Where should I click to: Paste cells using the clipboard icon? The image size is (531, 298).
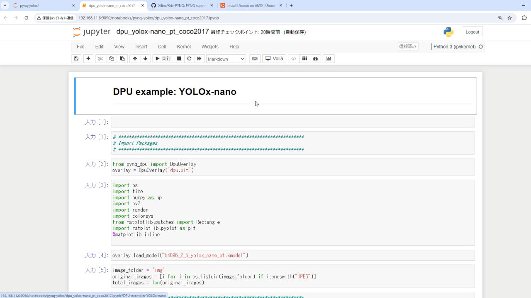[x=122, y=58]
